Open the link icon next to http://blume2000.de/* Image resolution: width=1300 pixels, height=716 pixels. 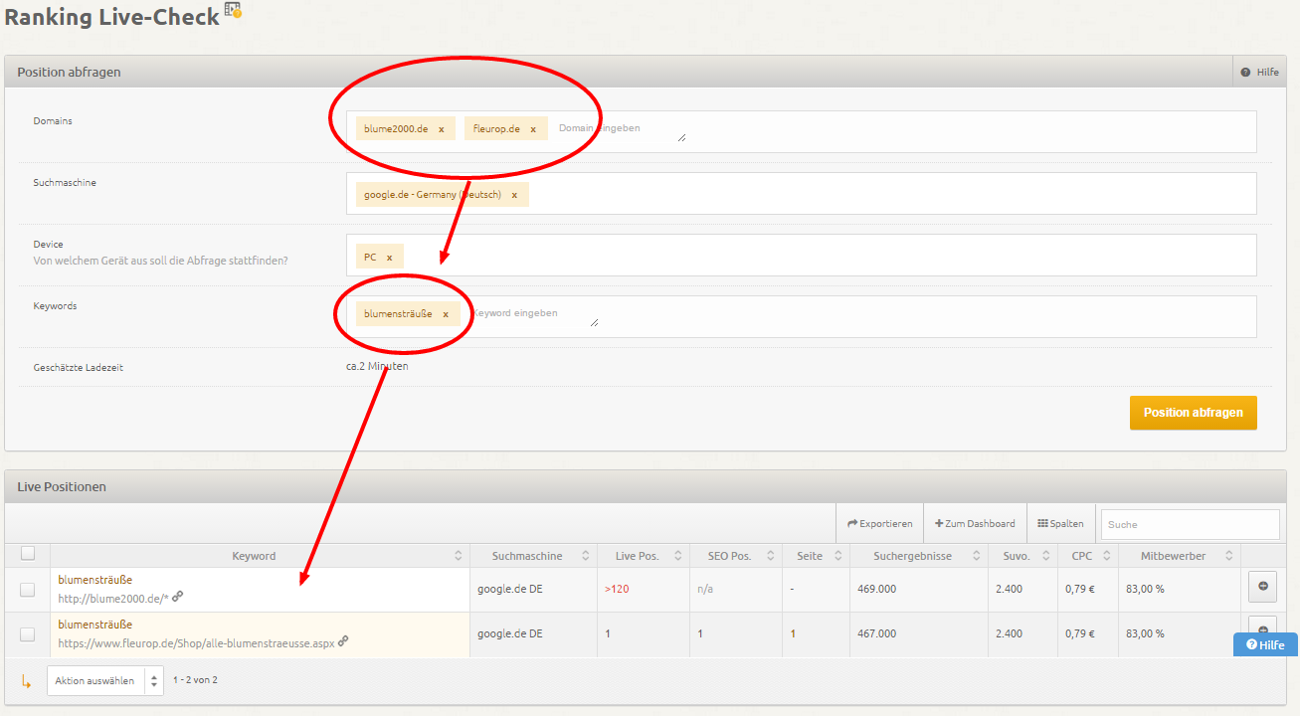click(x=177, y=597)
